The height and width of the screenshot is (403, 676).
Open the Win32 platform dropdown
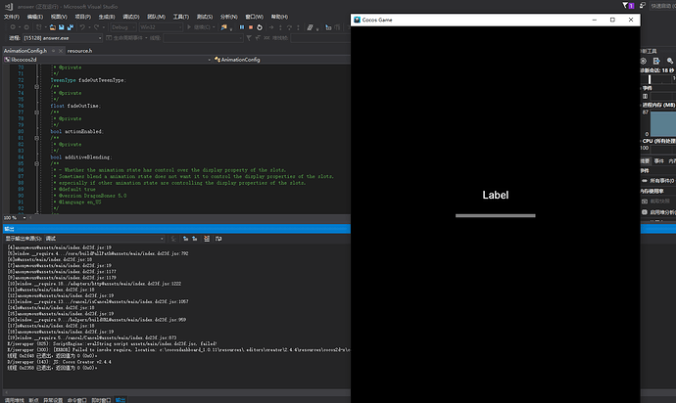click(160, 27)
